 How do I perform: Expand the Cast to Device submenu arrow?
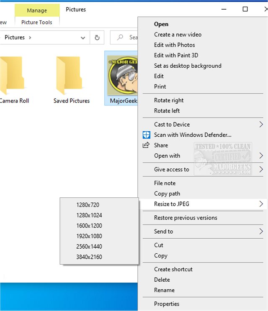(x=261, y=124)
